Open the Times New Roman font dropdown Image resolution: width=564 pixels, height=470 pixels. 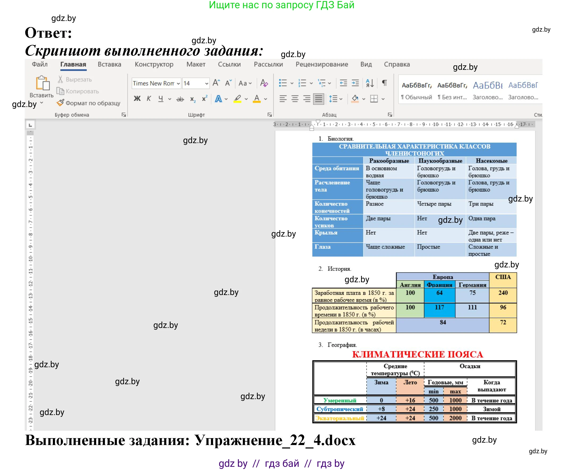pyautogui.click(x=178, y=83)
